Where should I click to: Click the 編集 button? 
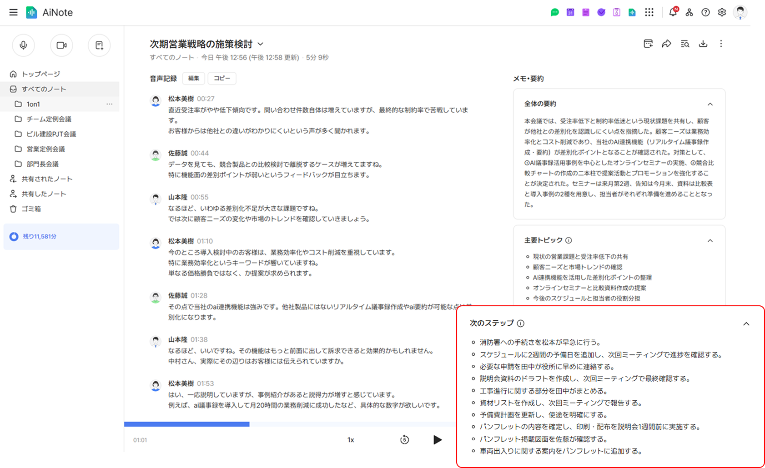pyautogui.click(x=194, y=78)
